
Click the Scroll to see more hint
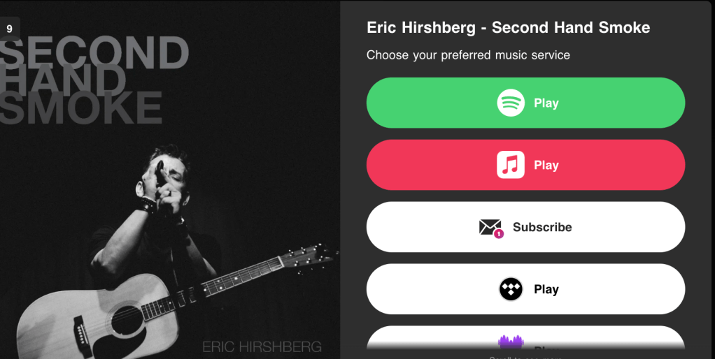525,358
